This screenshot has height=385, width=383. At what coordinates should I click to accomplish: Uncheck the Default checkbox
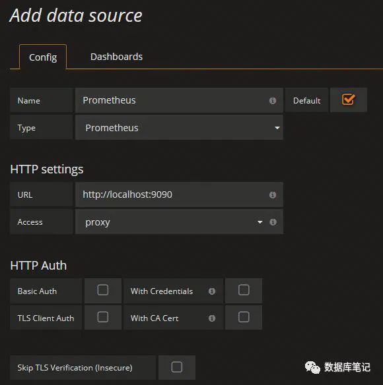pyautogui.click(x=348, y=100)
